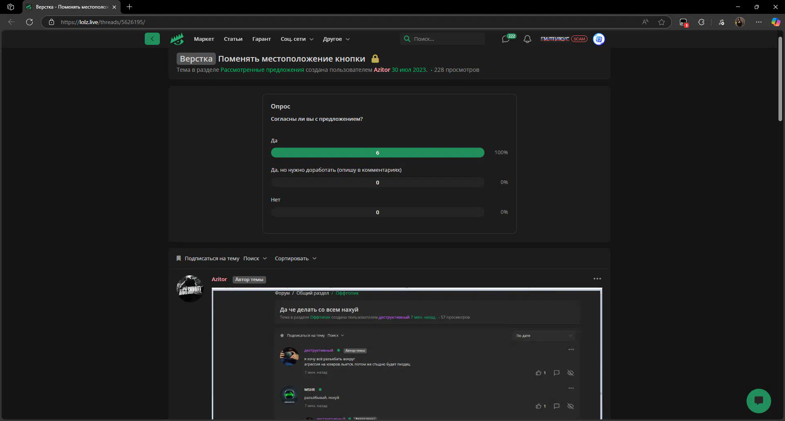Toggle read aloud icon in address bar
Viewport: 785px width, 421px height.
645,22
